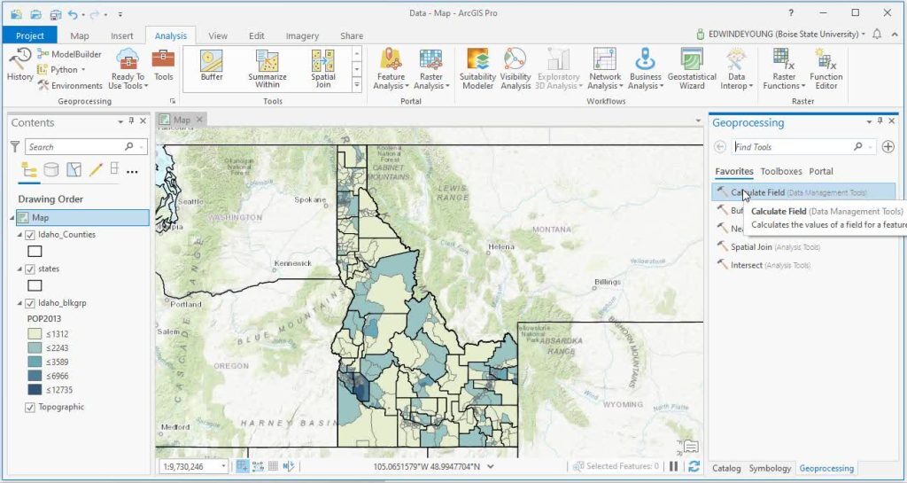Select the Summarize Within tool
Image resolution: width=907 pixels, height=483 pixels.
click(x=267, y=69)
